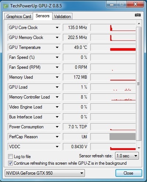Click the camera screenshot icon
Viewport: 147px width, 182px height.
coord(138,15)
